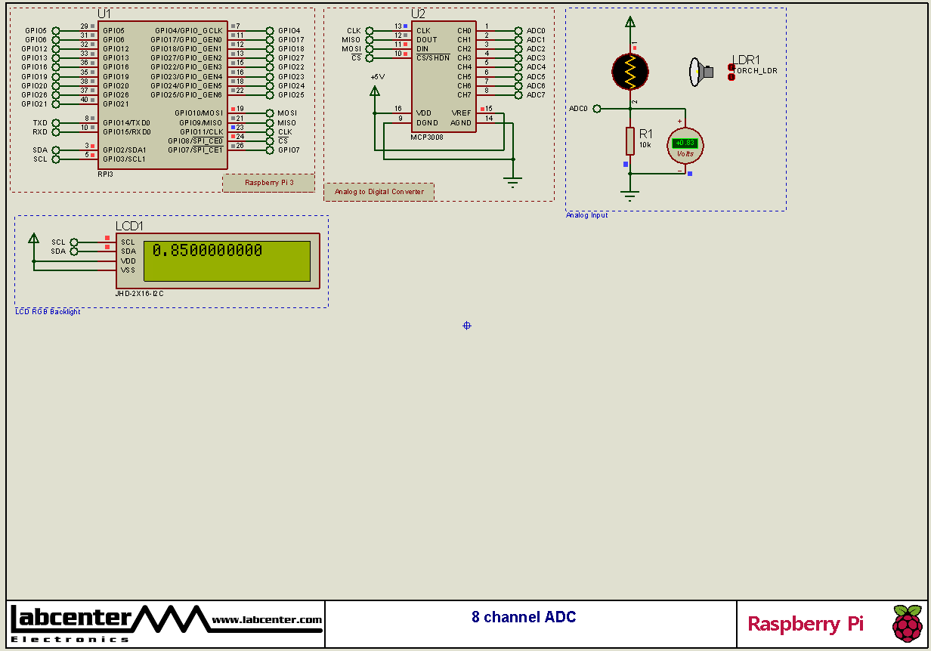931x651 pixels.
Task: Click the torch light source icon beside LDR1
Action: [699, 71]
